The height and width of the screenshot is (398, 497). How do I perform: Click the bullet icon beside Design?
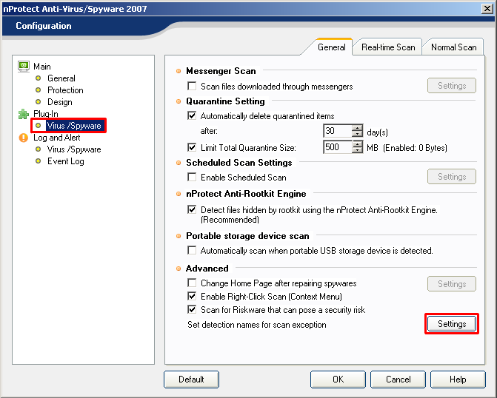click(x=39, y=102)
